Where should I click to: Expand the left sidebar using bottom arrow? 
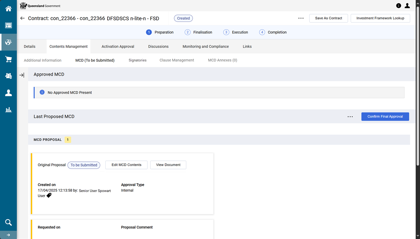click(8, 235)
